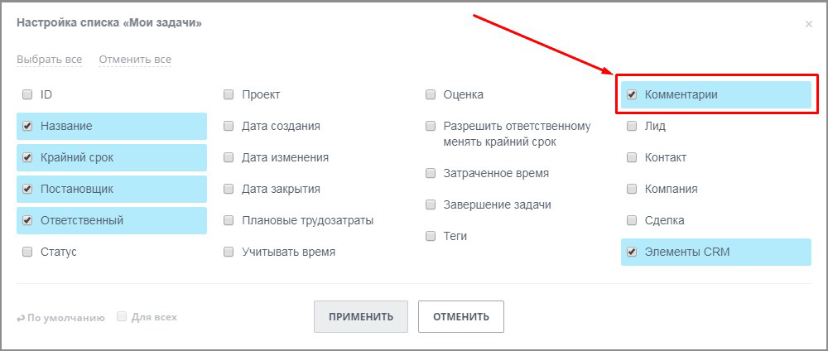Close the list settings dialog
The image size is (828, 351).
pyautogui.click(x=808, y=25)
